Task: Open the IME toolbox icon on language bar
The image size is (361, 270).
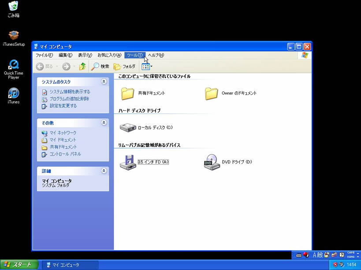Action: pos(334,255)
